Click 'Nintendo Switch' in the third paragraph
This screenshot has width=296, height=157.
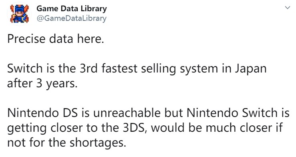pos(232,113)
